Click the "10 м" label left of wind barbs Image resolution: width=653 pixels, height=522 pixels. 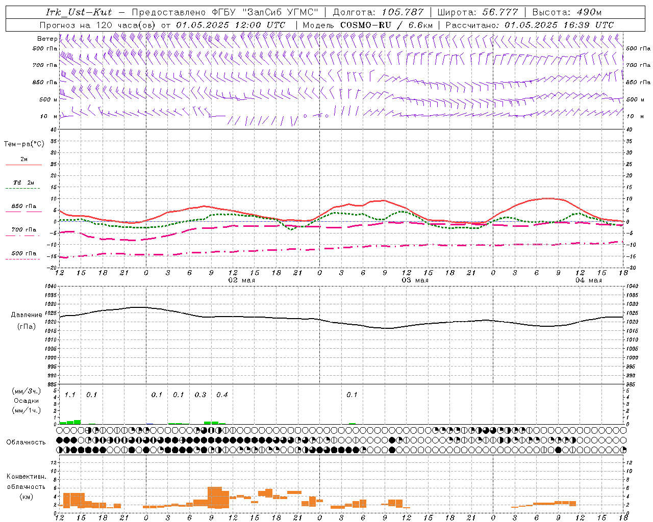[x=49, y=116]
